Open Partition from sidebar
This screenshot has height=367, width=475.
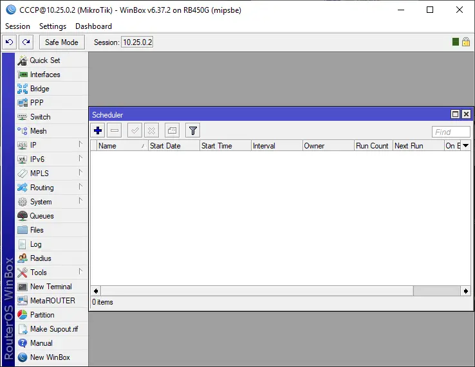[51, 315]
